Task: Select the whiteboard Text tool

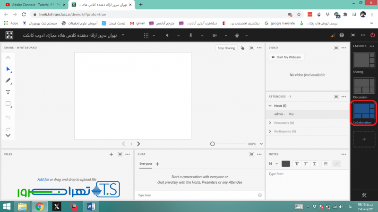Action: coord(9,92)
